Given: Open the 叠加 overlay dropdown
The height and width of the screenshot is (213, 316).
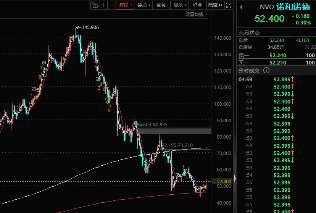Looking at the screenshot, I should [144, 5].
